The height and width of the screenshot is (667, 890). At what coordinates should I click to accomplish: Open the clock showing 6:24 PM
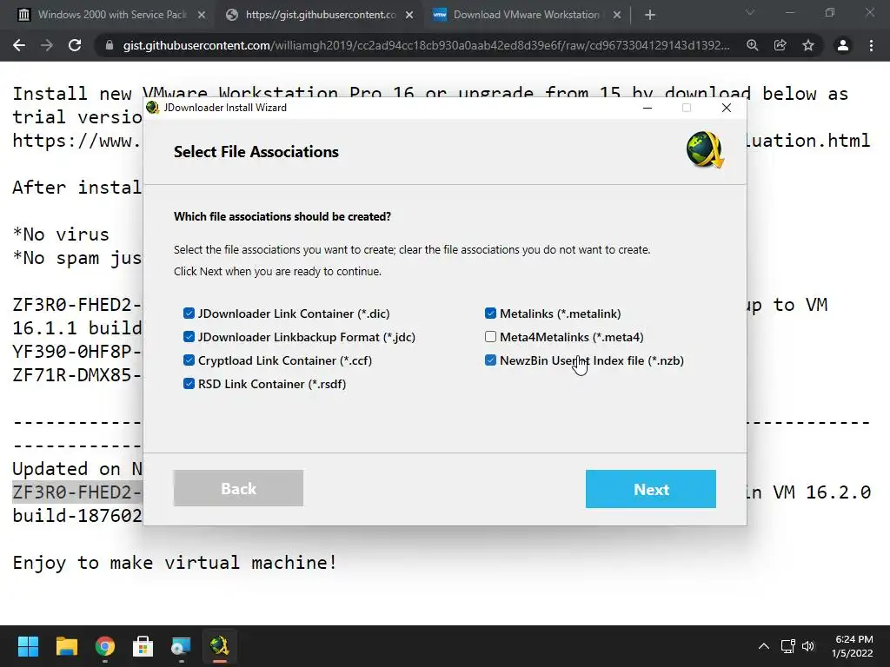(x=853, y=646)
